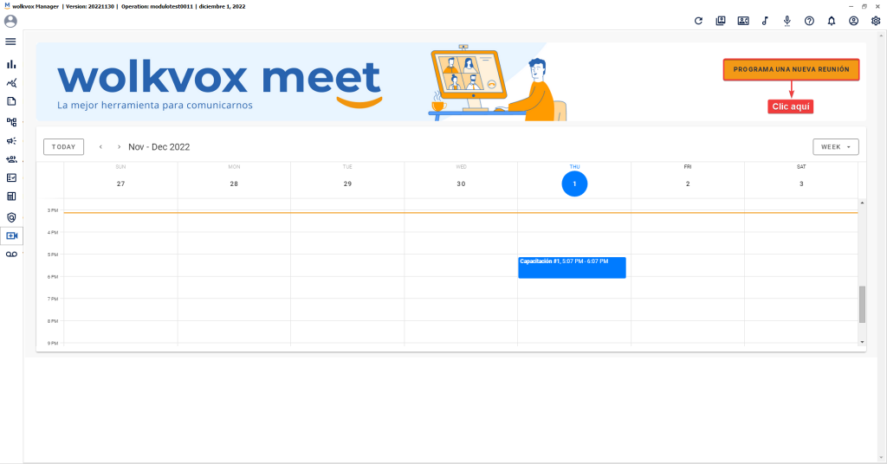Screen dimensions: 887x464
Task: Click the music note icon
Action: 765,21
